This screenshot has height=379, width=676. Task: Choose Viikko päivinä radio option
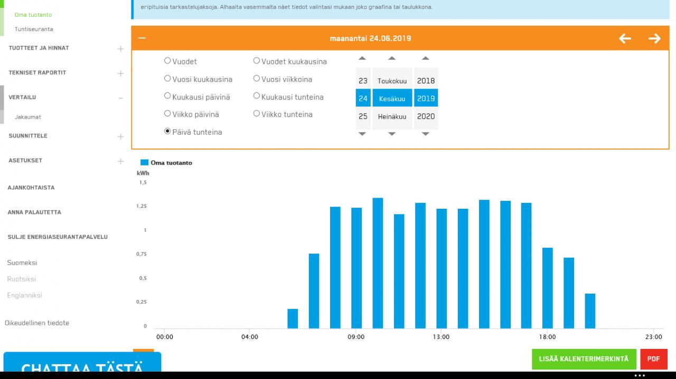tap(167, 113)
